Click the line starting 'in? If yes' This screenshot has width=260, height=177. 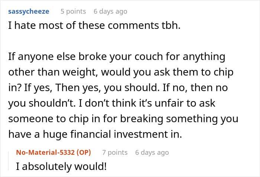(117, 88)
